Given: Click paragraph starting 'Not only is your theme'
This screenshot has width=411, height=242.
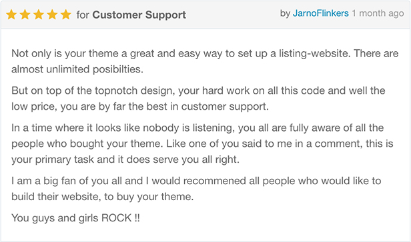Looking at the screenshot, I should [x=205, y=61].
